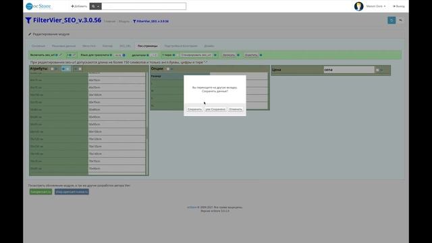
Task: Click the back arrow icon button
Action: [400, 20]
